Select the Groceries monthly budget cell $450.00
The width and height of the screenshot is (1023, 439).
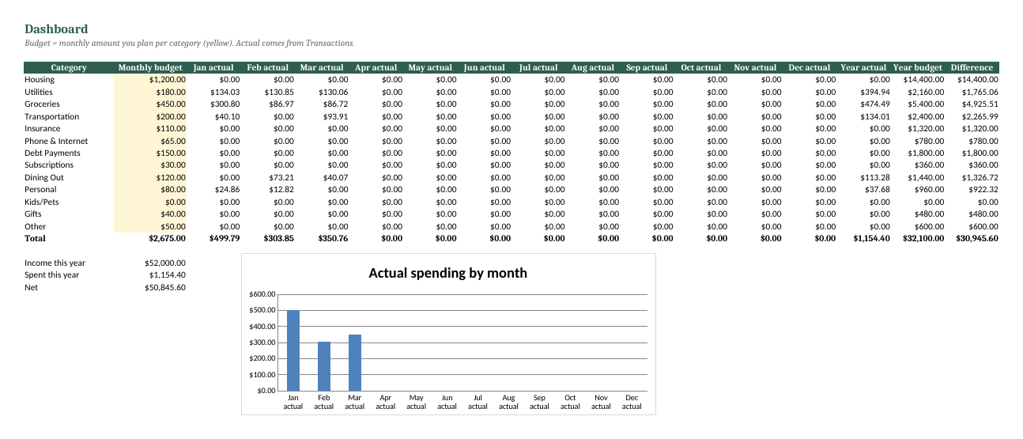pos(151,104)
